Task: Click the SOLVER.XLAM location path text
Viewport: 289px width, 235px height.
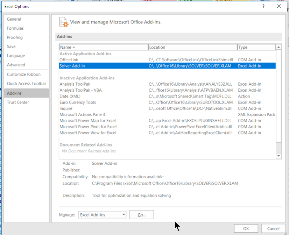Action: [165, 184]
